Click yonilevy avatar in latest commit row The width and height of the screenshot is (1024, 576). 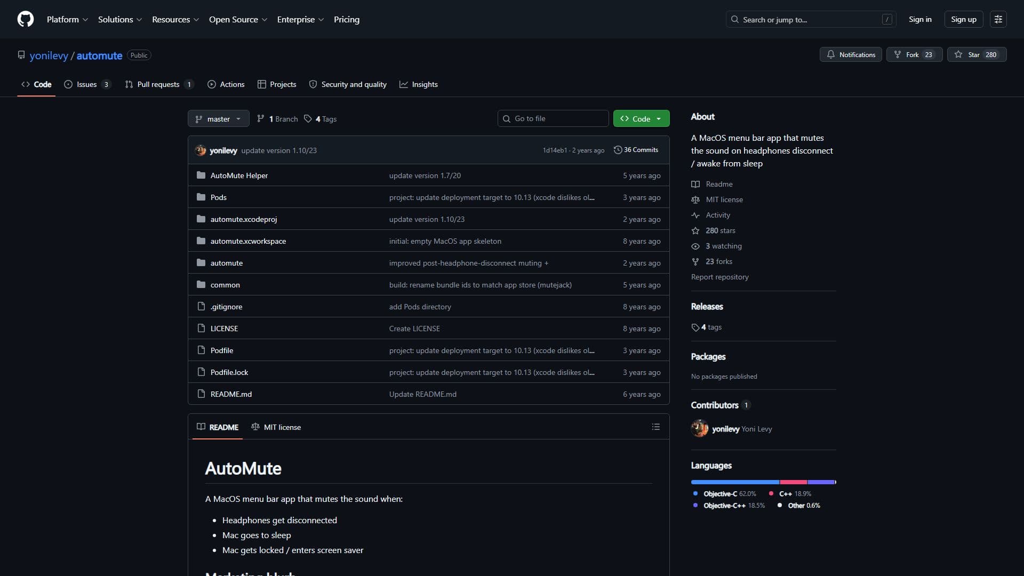point(201,150)
